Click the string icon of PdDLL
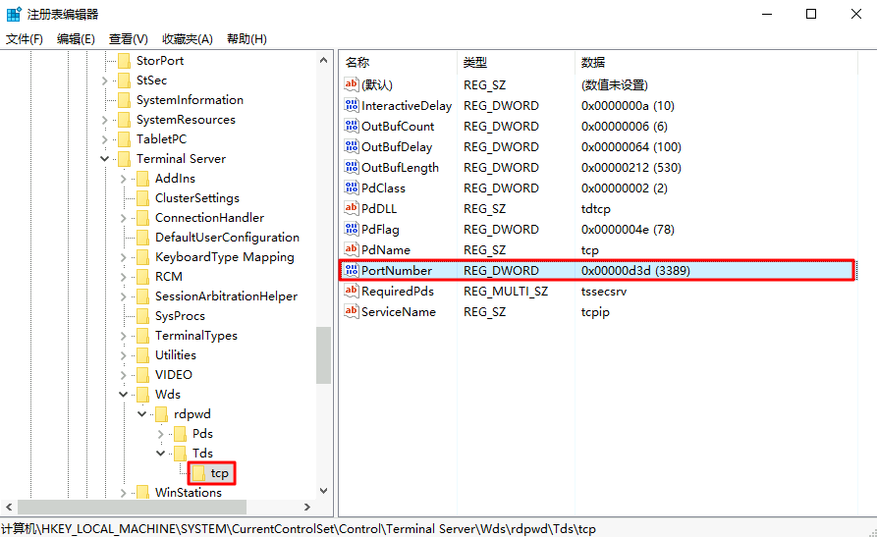The image size is (877, 537). coord(352,209)
